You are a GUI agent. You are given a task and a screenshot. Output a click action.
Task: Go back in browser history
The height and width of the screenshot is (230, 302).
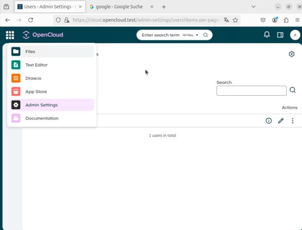pyautogui.click(x=8, y=20)
